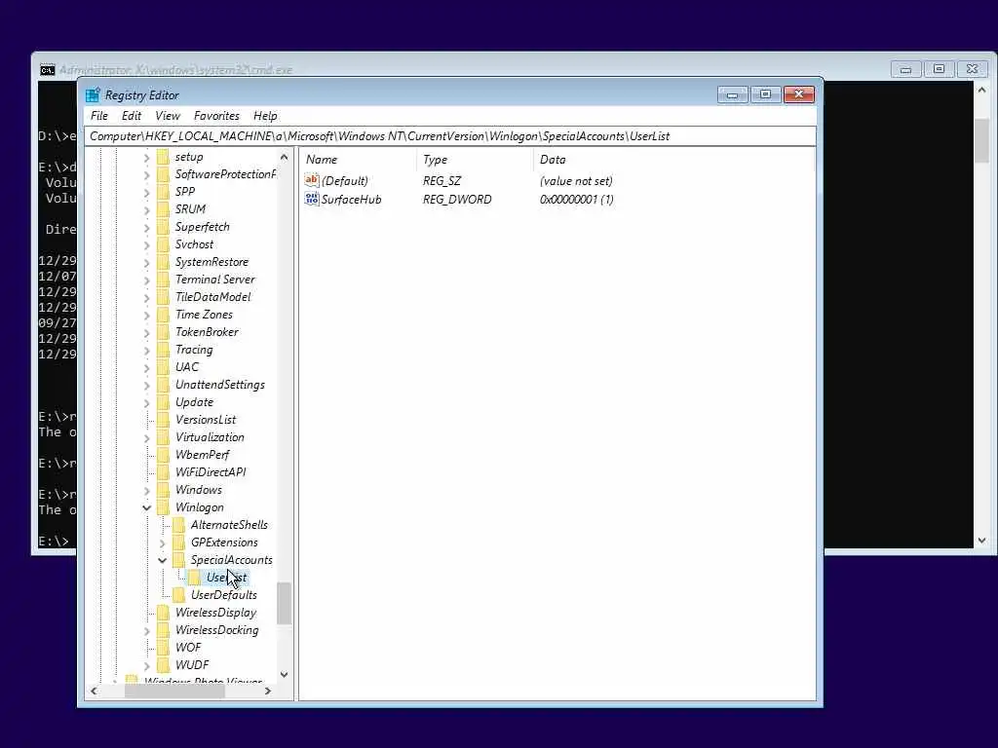Click the SoftwareProtectionPlatform folder icon

pos(164,174)
